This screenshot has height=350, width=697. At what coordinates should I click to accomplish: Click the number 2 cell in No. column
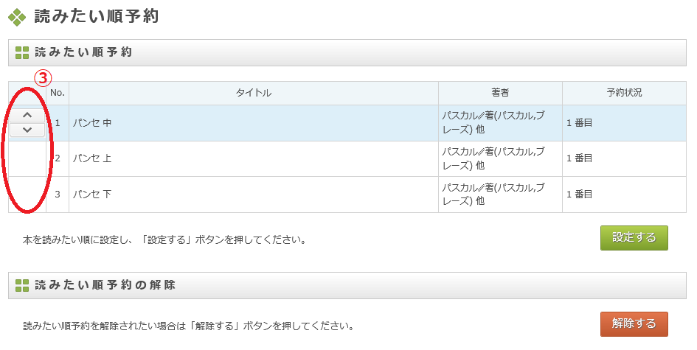(58, 158)
